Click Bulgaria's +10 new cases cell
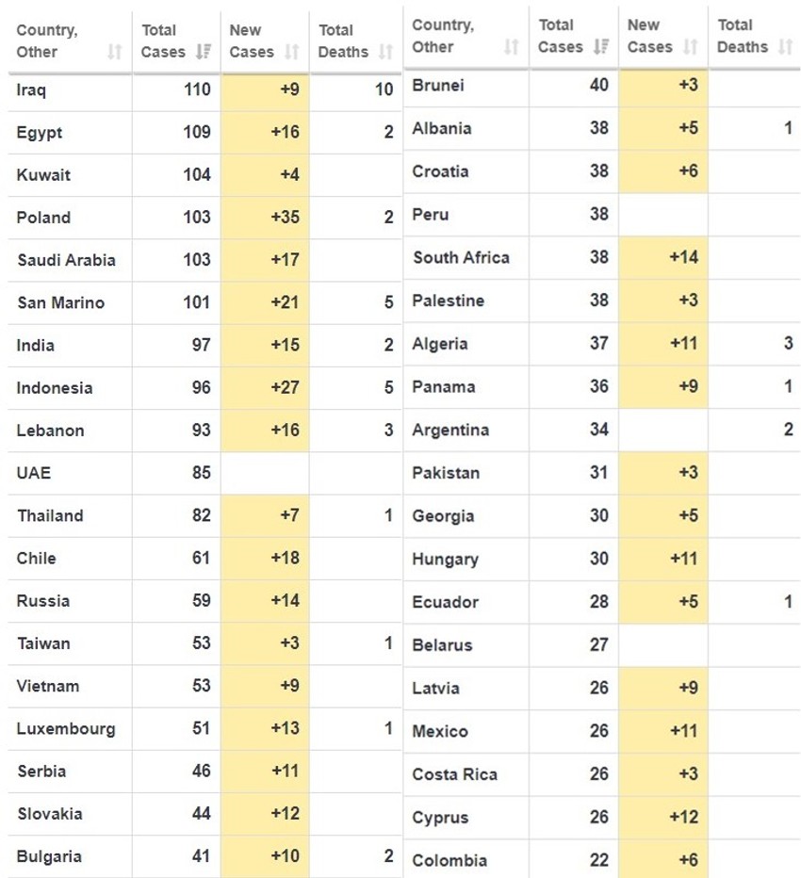This screenshot has height=878, width=801. click(284, 856)
